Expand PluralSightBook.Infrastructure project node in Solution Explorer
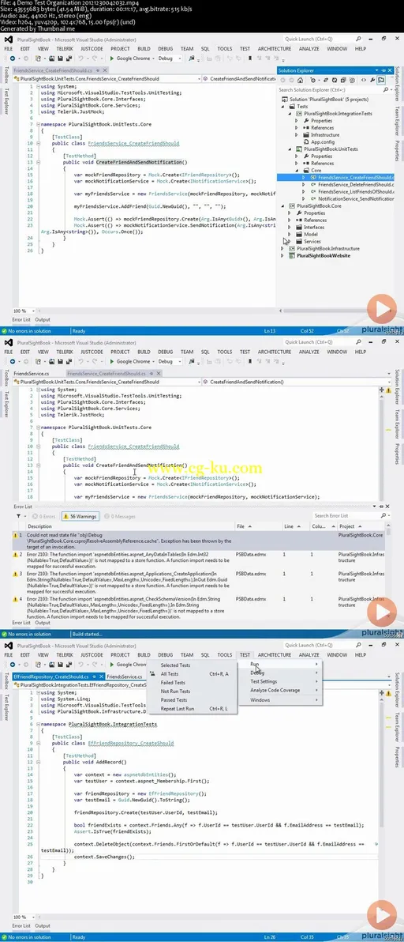Viewport: 404px width, 942px height. 283,248
